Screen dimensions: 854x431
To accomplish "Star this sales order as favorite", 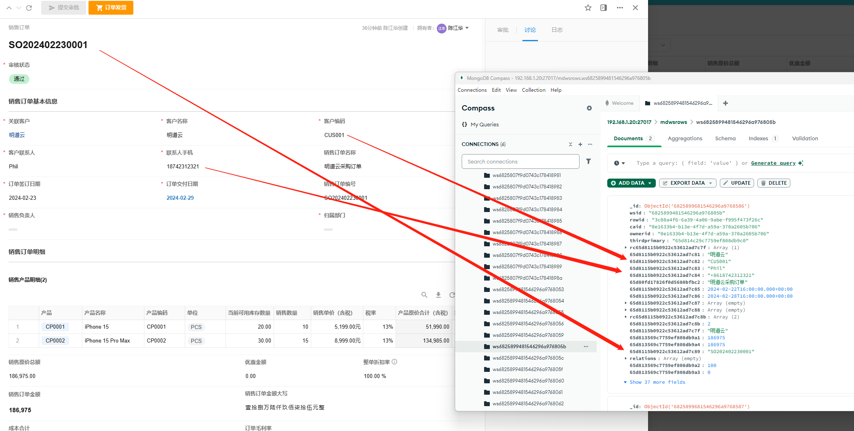I will [x=588, y=8].
